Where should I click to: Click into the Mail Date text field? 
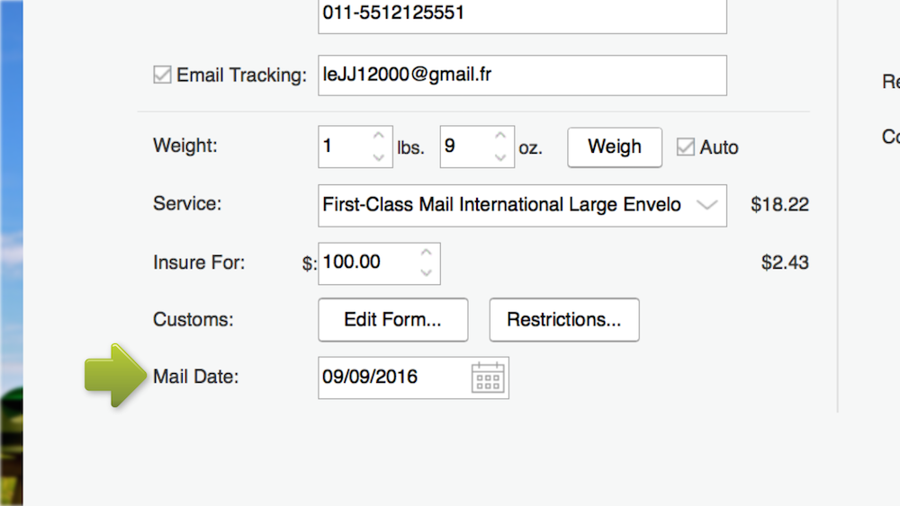tap(391, 377)
